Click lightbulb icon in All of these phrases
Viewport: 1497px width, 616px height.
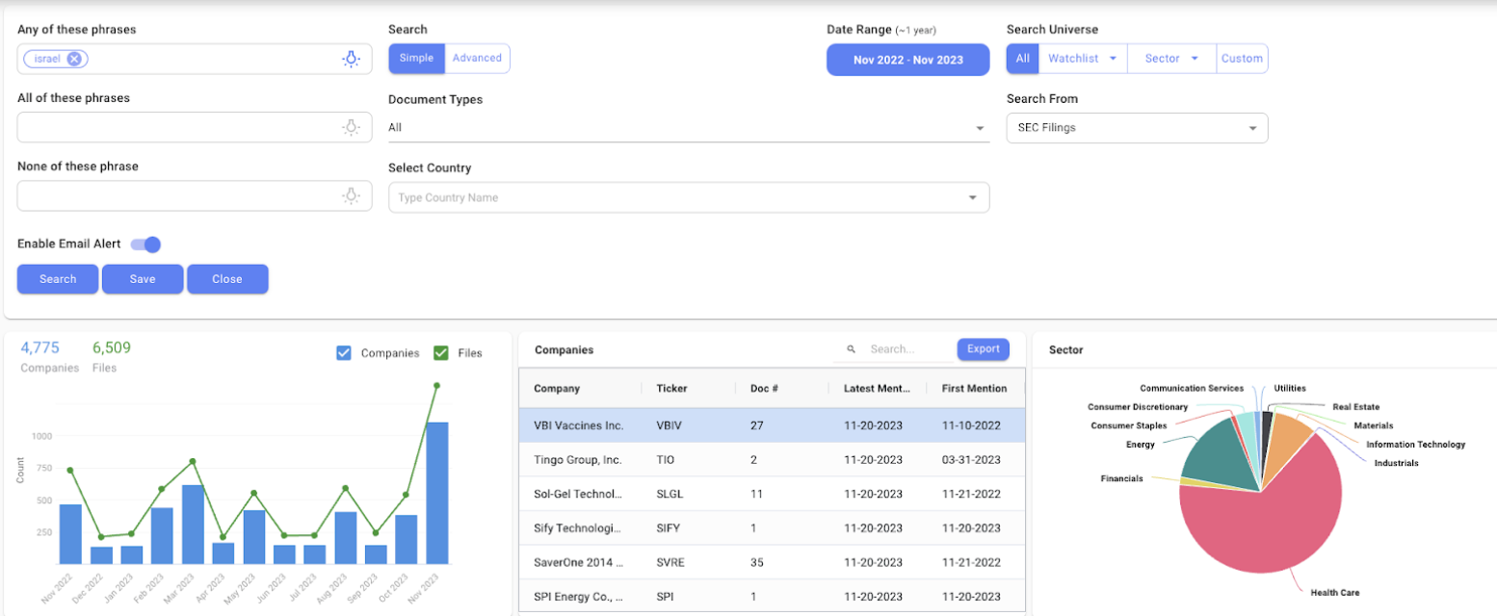(352, 127)
